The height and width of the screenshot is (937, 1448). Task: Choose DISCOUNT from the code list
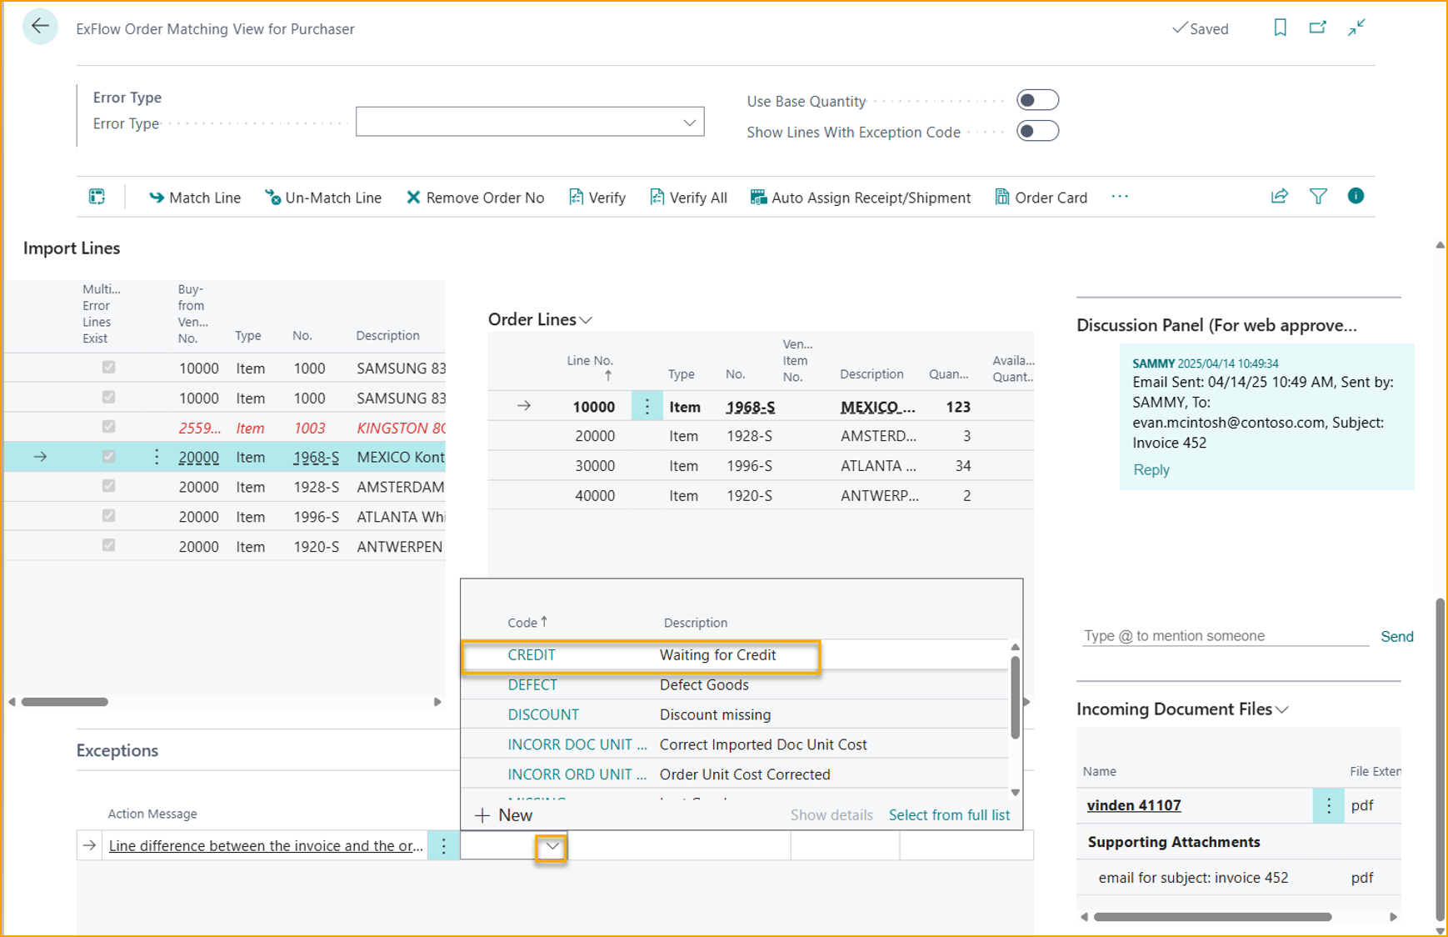click(x=543, y=714)
